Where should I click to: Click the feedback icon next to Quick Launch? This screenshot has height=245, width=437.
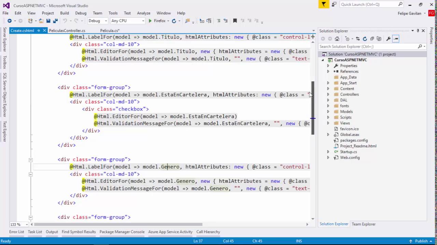click(x=334, y=4)
